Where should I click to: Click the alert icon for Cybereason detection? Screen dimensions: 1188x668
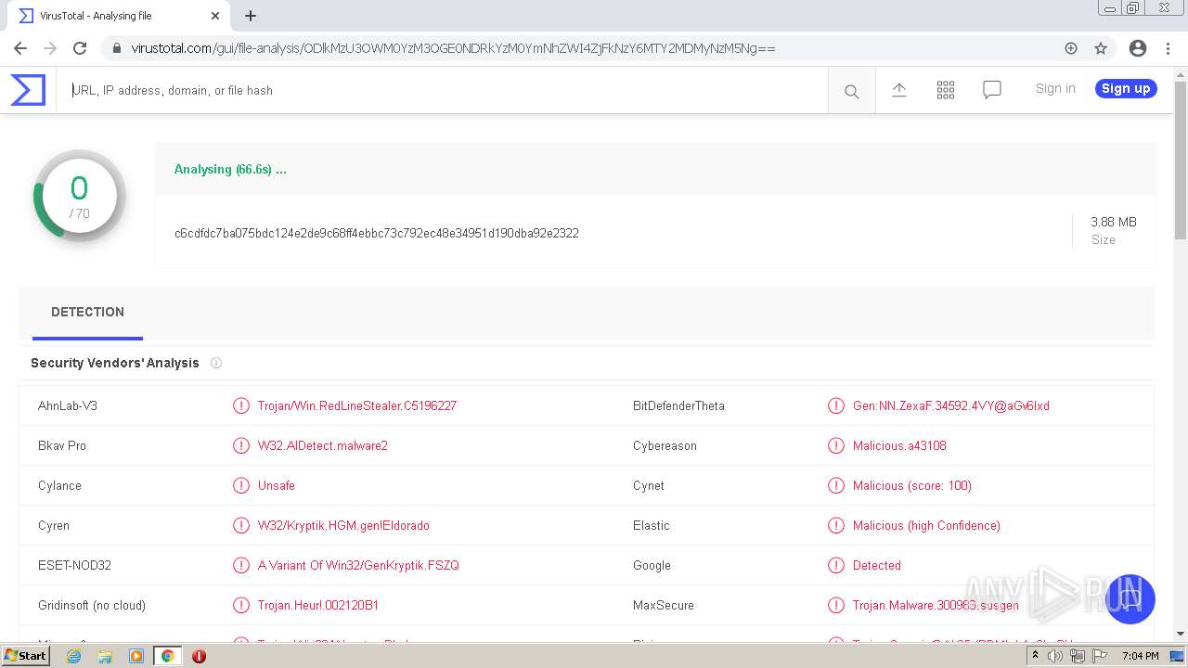click(836, 445)
